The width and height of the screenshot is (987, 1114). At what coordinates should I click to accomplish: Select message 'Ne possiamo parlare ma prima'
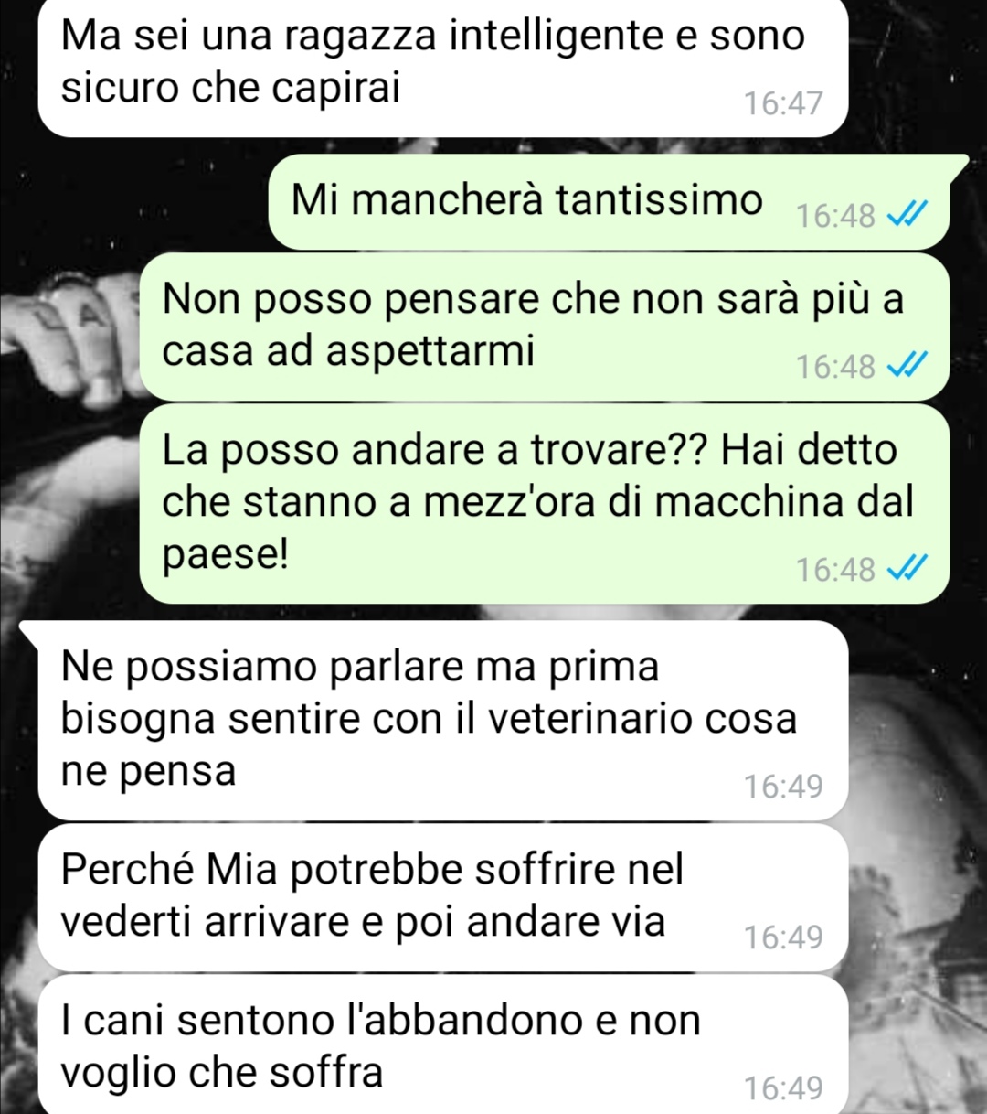[x=443, y=721]
